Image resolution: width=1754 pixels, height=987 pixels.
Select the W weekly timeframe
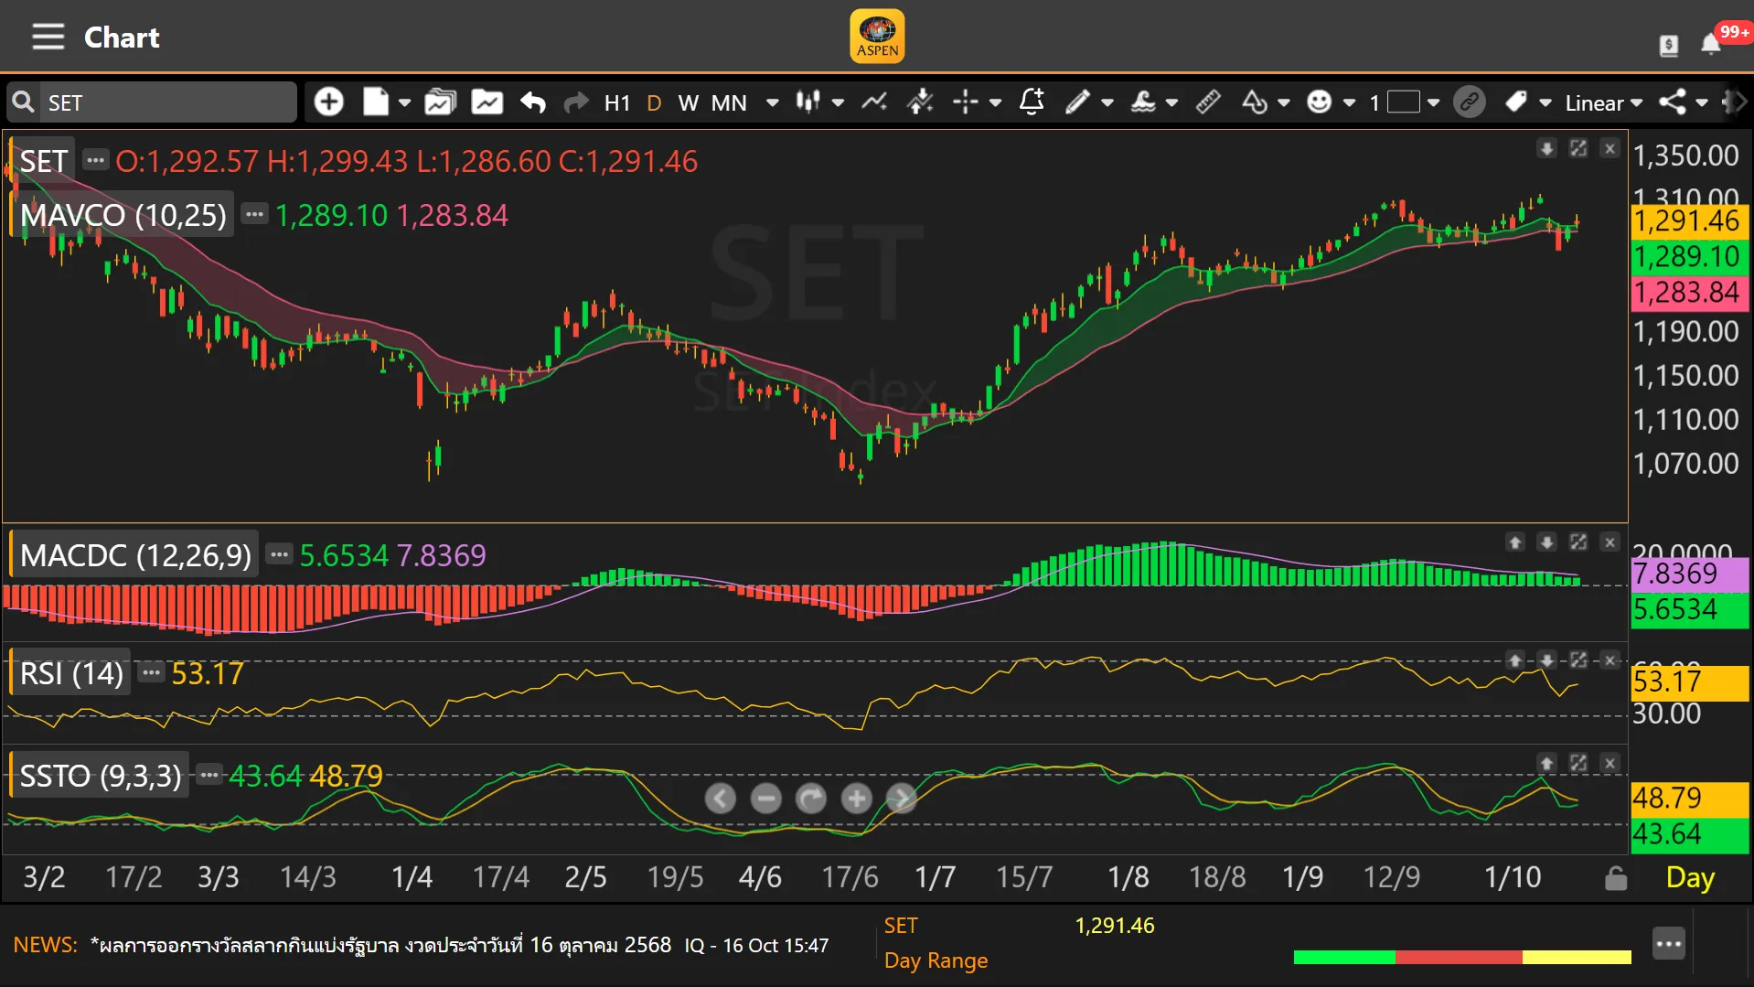(688, 102)
